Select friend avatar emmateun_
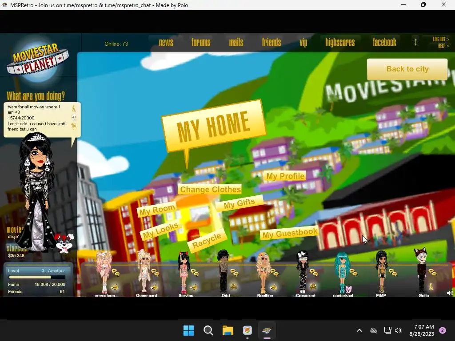 (x=104, y=272)
